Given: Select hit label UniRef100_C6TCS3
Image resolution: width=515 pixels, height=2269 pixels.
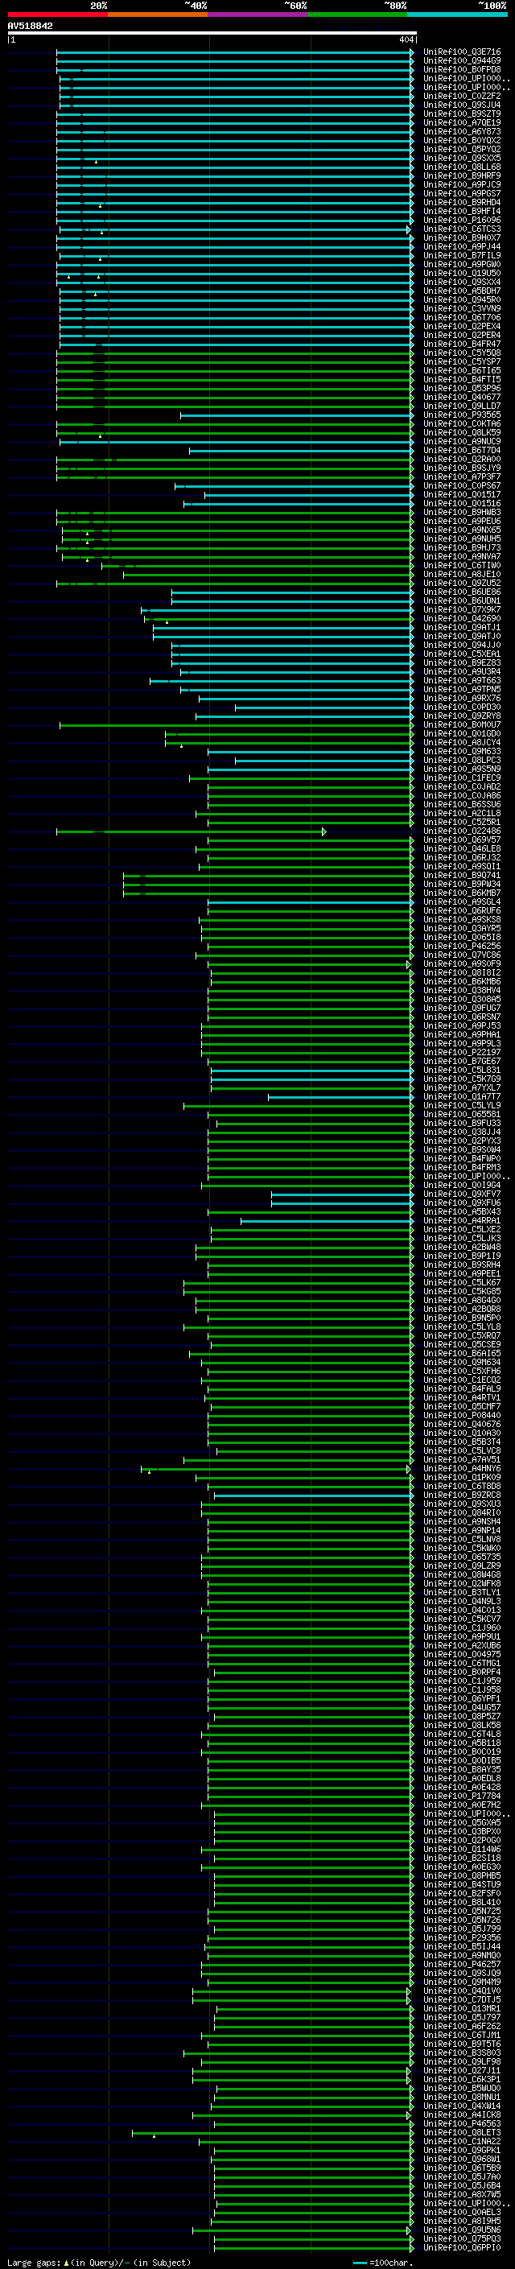Looking at the screenshot, I should [462, 229].
